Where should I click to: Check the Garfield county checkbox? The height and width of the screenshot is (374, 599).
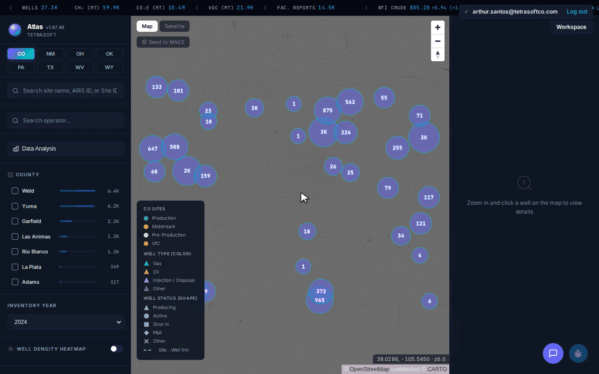point(15,221)
